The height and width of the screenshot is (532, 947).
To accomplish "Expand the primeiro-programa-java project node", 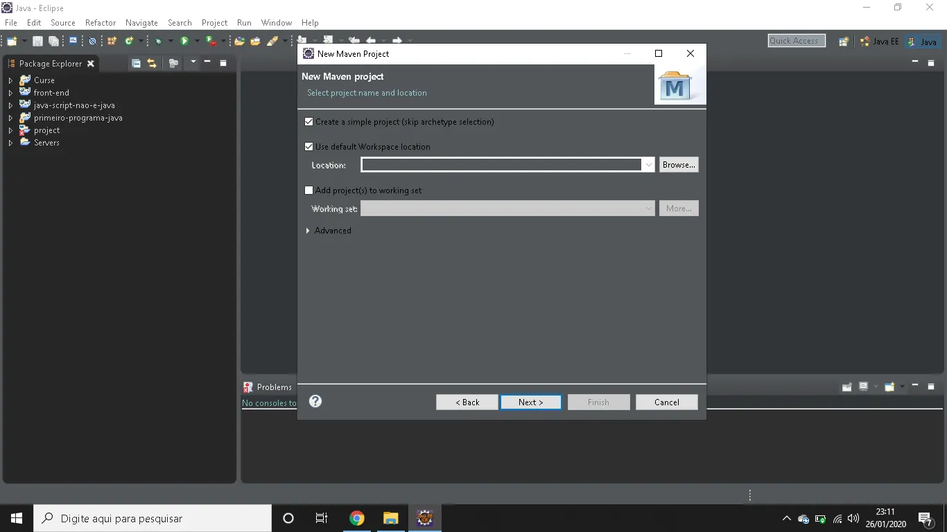I will point(10,118).
